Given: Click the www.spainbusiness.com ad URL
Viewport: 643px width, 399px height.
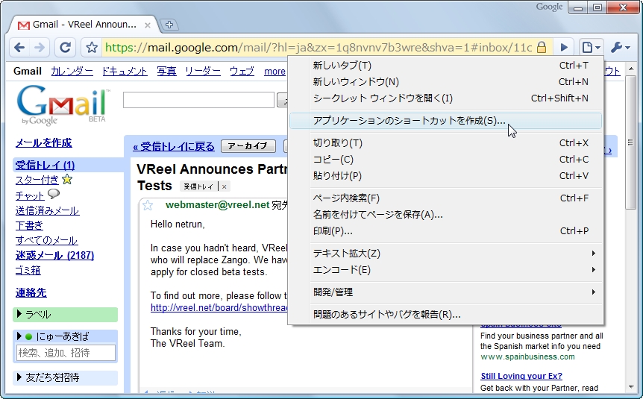Looking at the screenshot, I should pos(527,356).
